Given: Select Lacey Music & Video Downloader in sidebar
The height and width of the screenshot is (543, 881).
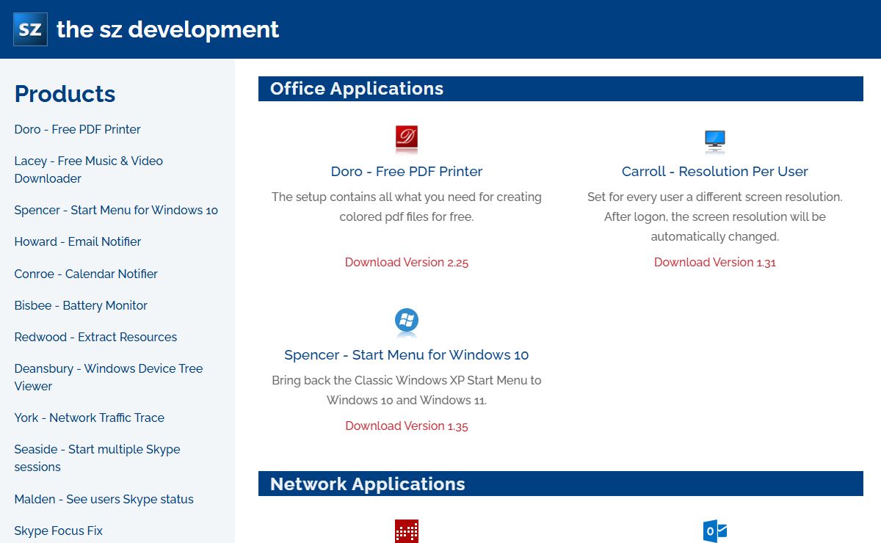Looking at the screenshot, I should [x=88, y=170].
